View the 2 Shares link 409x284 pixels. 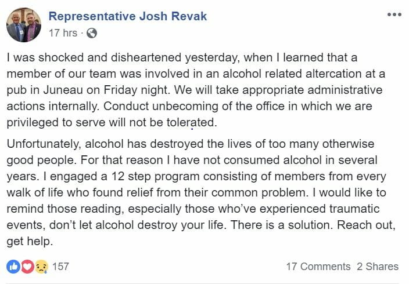[x=378, y=267]
